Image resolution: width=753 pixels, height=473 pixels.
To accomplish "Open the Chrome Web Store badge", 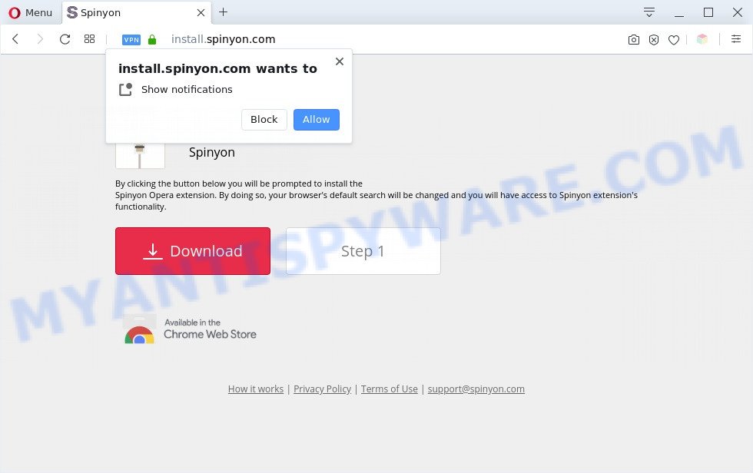I will pyautogui.click(x=191, y=329).
